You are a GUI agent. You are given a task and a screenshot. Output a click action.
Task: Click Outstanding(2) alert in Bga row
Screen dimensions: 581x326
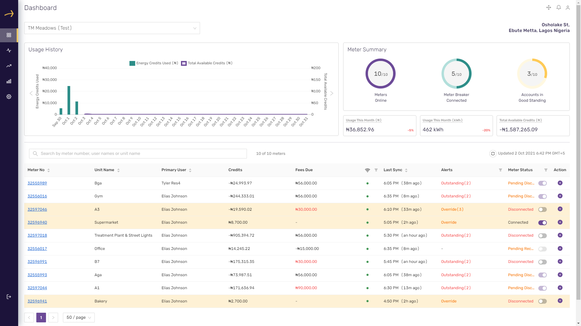click(456, 183)
